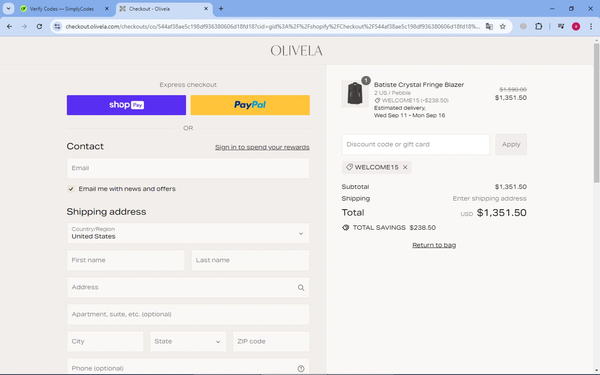Uncheck Email me with news and offers
Viewport: 600px width, 375px height.
[71, 189]
